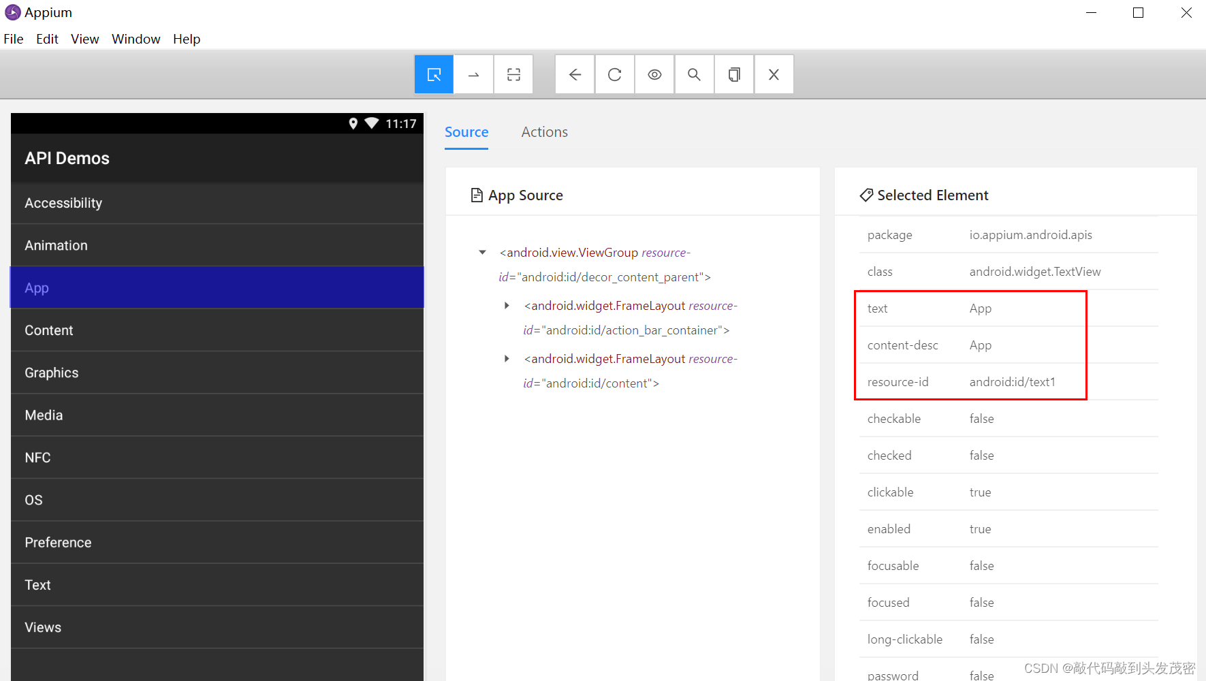Open the View menu
The height and width of the screenshot is (681, 1206).
(85, 39)
